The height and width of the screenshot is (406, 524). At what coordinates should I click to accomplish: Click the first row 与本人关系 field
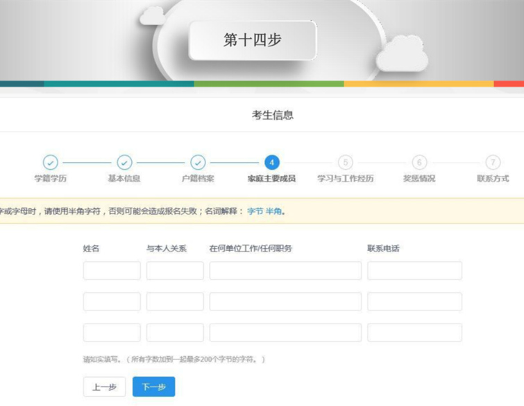point(175,271)
